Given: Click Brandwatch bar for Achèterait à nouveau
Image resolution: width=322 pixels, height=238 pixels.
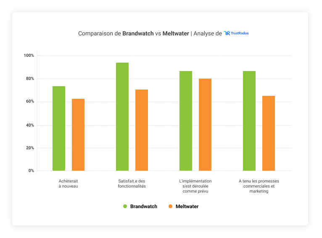Looking at the screenshot, I should pos(59,128).
